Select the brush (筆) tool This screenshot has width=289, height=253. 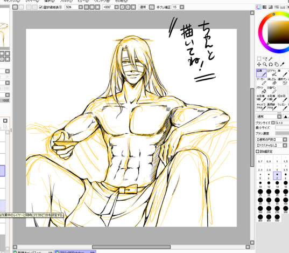[283, 73]
